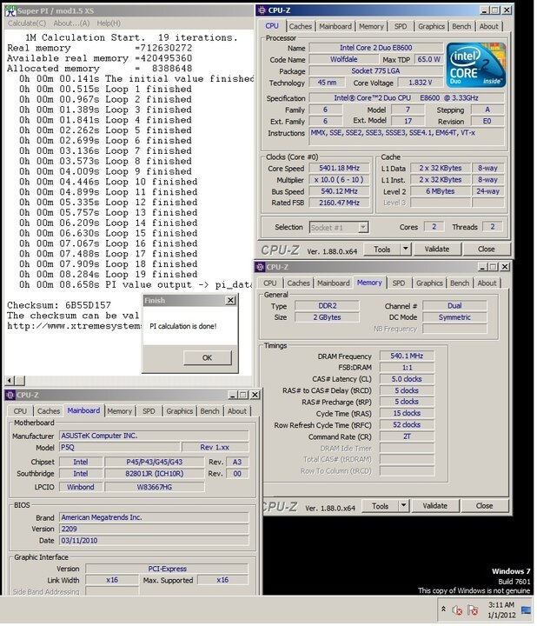537x626 pixels.
Task: Click the Rated FSB 2160.47 MHz value
Action: click(339, 203)
